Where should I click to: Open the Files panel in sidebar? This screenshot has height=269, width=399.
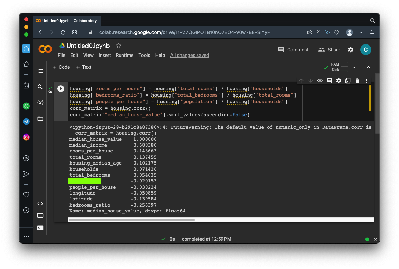(x=40, y=119)
